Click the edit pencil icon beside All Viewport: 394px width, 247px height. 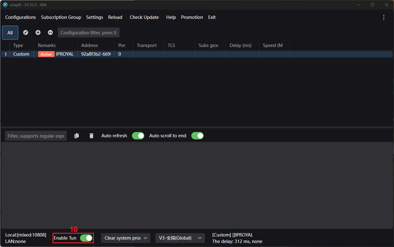point(26,32)
